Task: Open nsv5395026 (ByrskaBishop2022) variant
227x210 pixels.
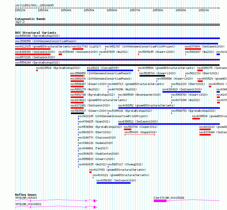Action: [130, 111]
